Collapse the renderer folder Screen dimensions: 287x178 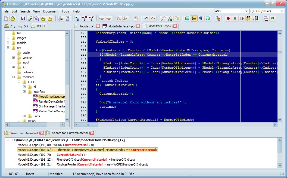click(x=13, y=77)
